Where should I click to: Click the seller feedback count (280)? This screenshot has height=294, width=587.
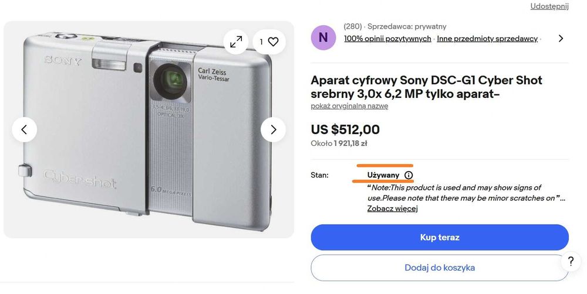pos(352,26)
